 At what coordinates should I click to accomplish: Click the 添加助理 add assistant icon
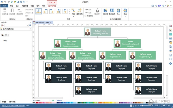tap(20, 10)
